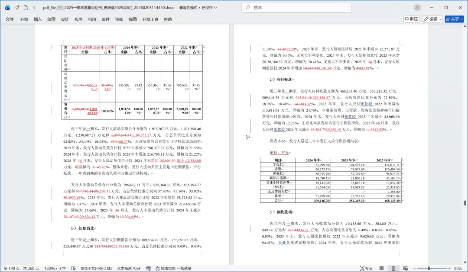Click the zoom slider handle
The width and height of the screenshot is (468, 272).
429,269
